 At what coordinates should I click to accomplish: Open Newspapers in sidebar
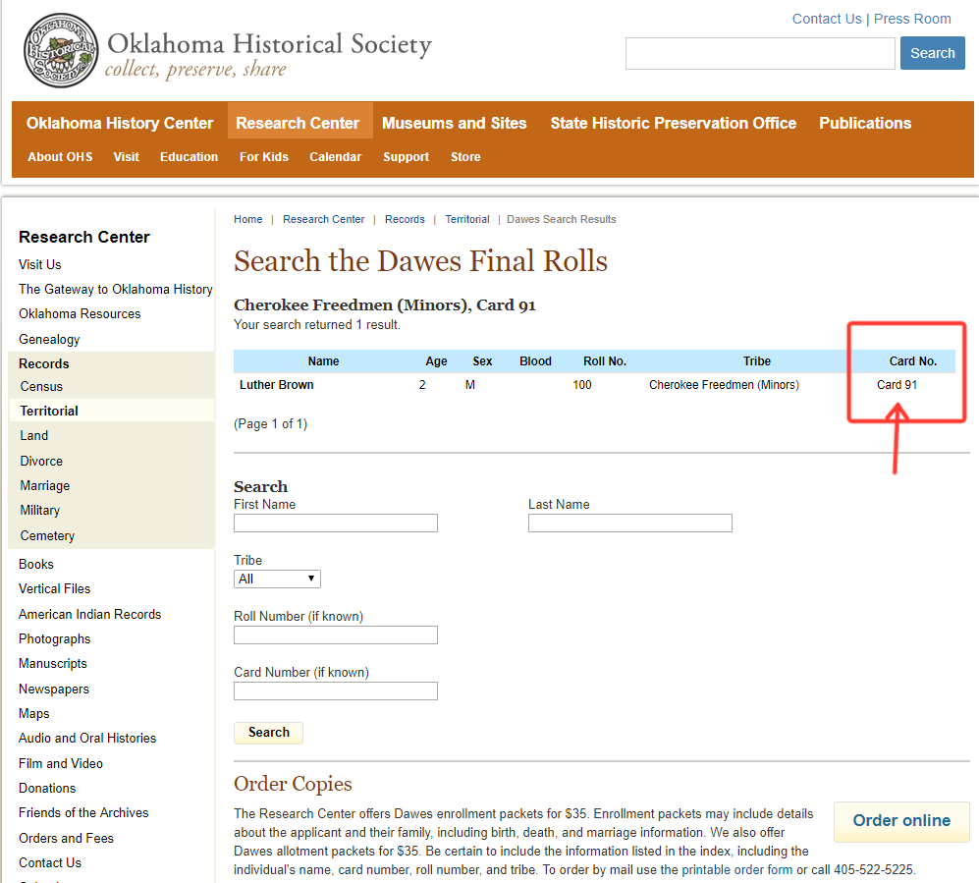click(x=54, y=689)
